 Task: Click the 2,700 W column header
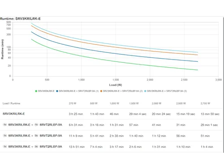click(x=205, y=103)
